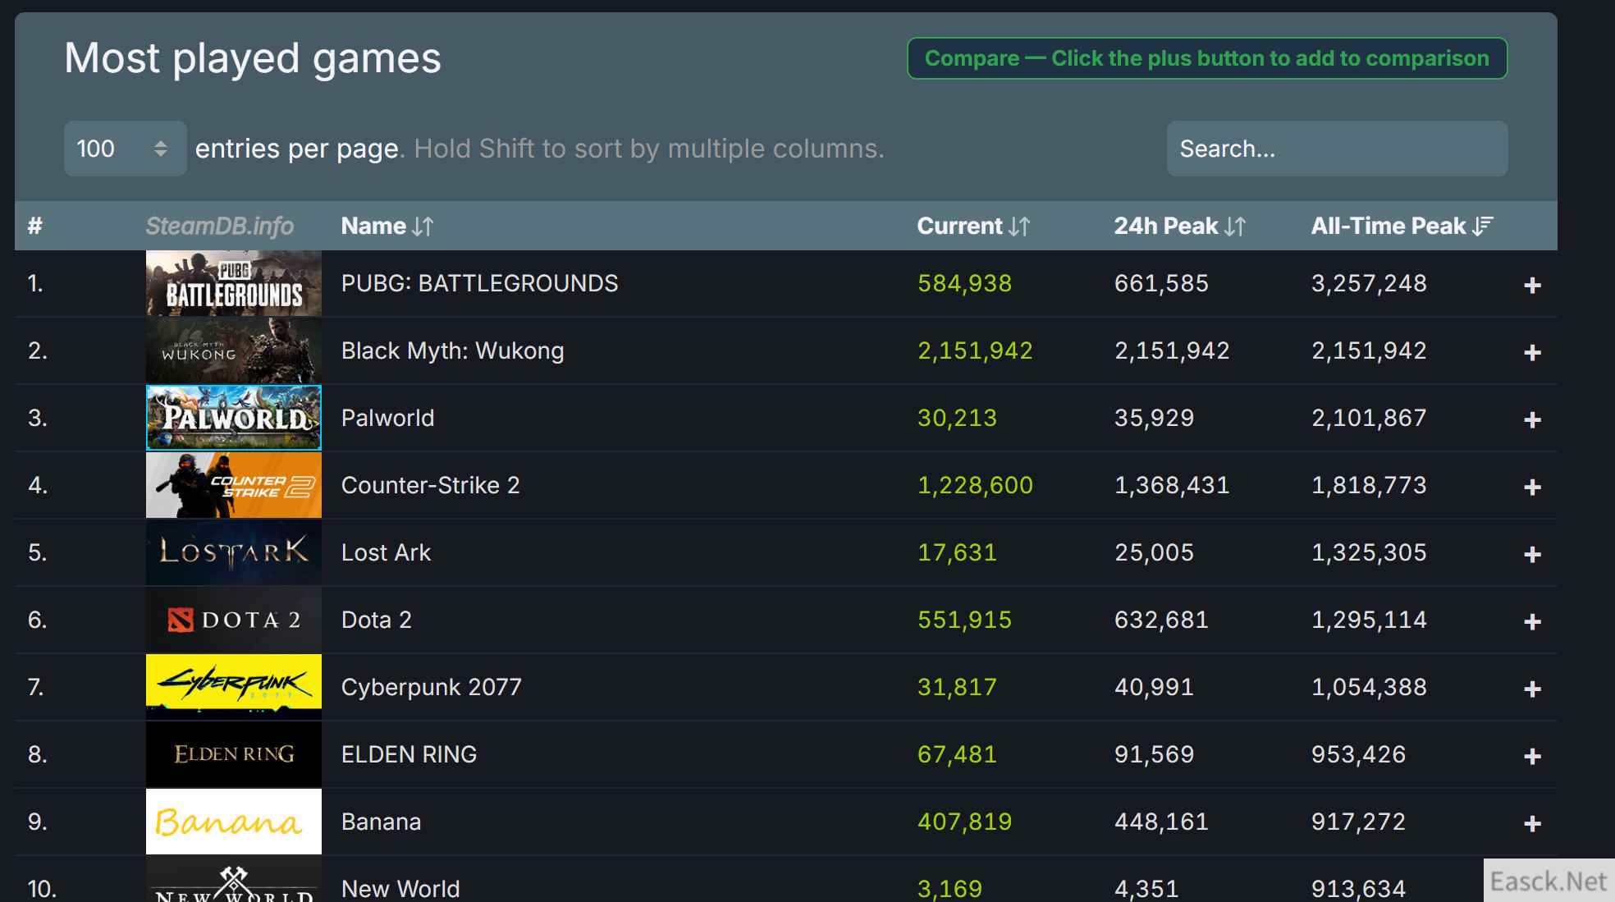
Task: Select 24h peak 40,991 for Cyberpunk 2077
Action: pos(1154,687)
